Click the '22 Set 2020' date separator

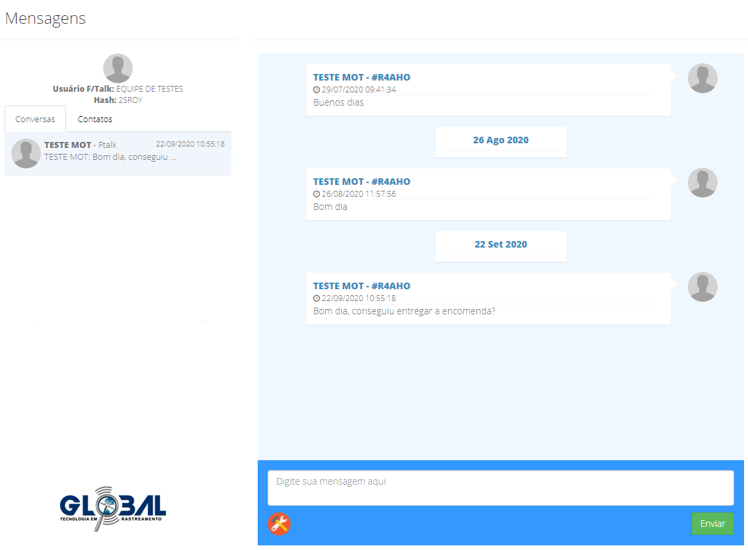[x=500, y=244]
